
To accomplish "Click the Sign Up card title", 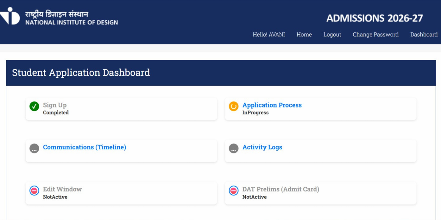I will pyautogui.click(x=55, y=105).
